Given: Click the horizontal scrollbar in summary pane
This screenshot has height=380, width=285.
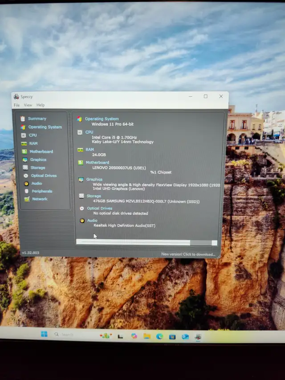Looking at the screenshot, I should click(x=147, y=242).
